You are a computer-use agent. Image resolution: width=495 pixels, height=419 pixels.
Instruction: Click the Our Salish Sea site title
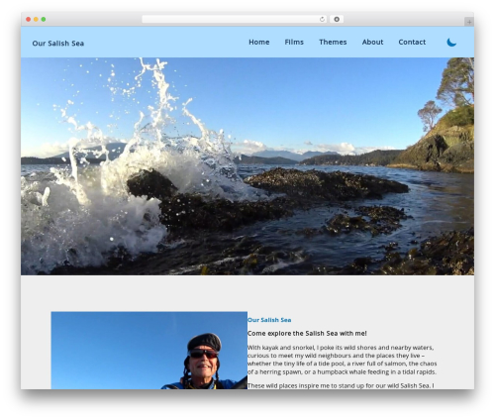[58, 44]
